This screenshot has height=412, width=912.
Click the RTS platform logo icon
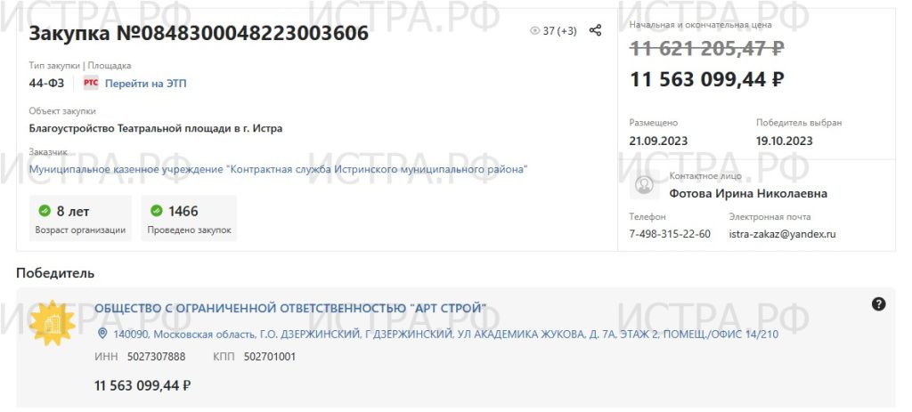(91, 83)
